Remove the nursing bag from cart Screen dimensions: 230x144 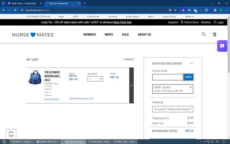[132, 86]
